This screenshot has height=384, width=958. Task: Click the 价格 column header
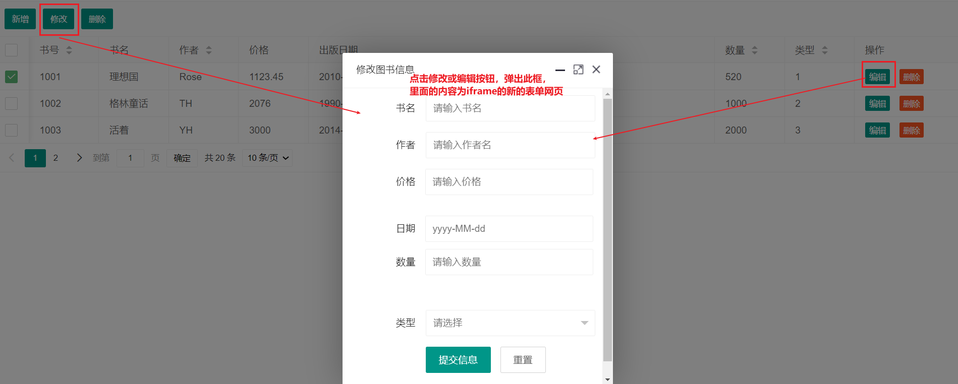[259, 50]
